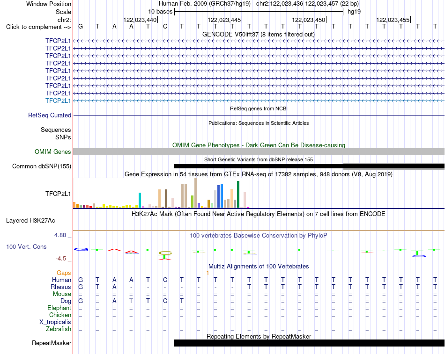
Task: Select the Dog species row label
Action: point(66,301)
